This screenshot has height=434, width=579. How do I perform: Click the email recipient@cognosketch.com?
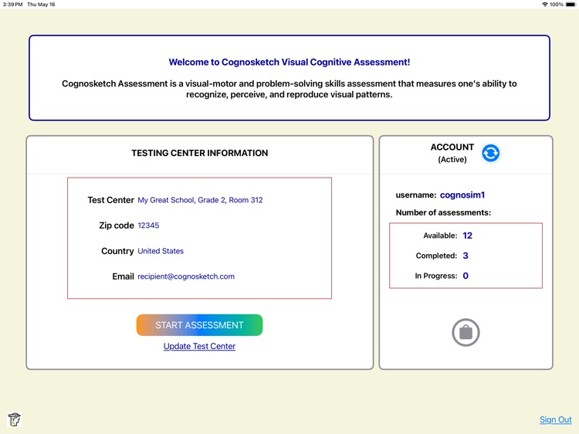coord(186,276)
